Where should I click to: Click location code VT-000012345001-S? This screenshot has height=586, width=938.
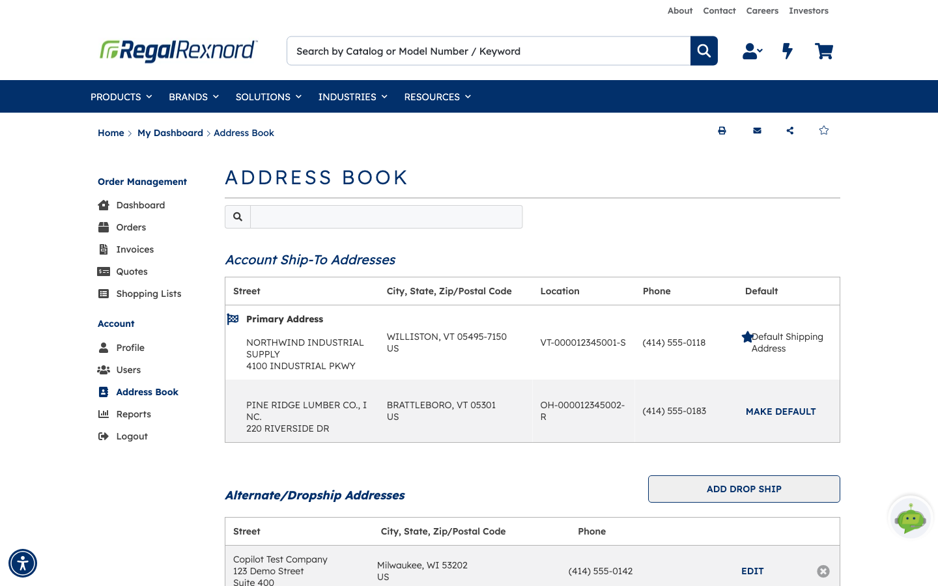pyautogui.click(x=583, y=342)
